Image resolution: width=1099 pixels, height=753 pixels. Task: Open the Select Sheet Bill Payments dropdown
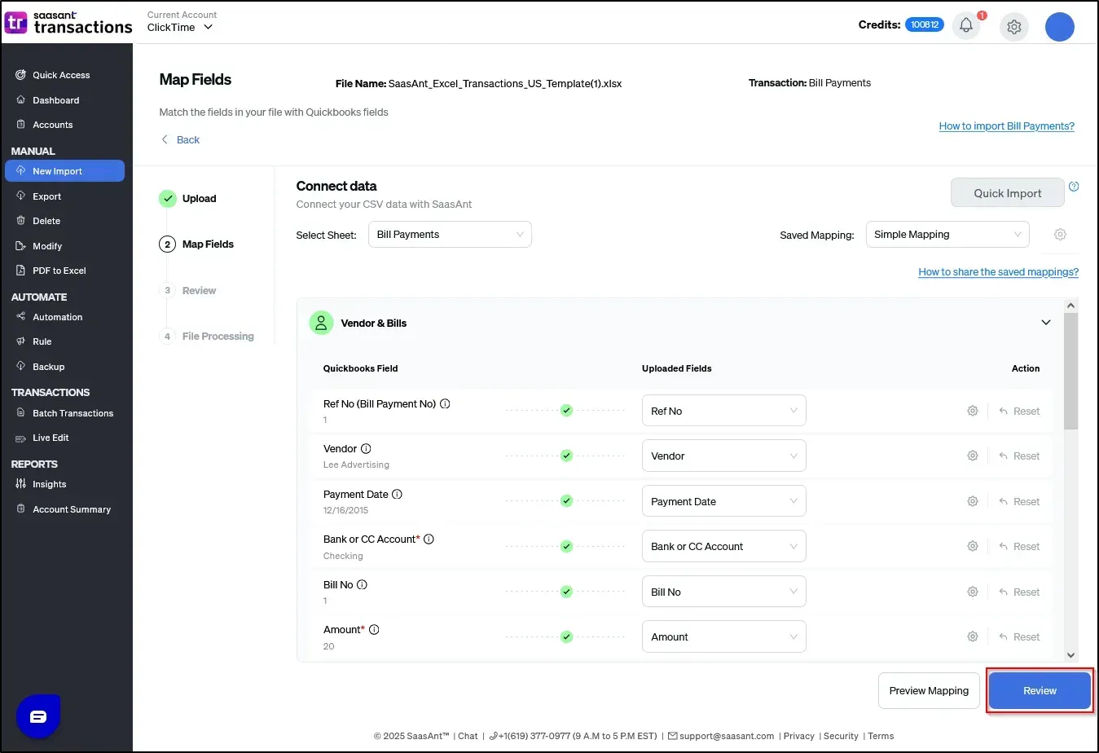(450, 235)
